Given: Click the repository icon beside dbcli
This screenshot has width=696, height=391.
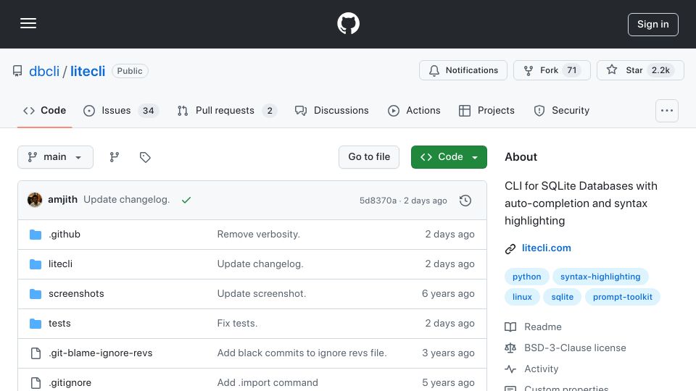Looking at the screenshot, I should click(x=17, y=71).
